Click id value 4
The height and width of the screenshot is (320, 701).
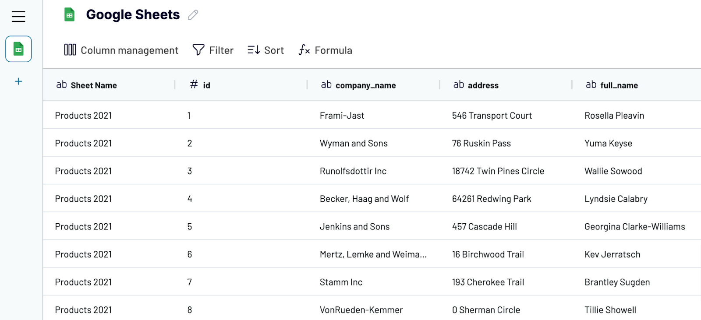tap(189, 199)
